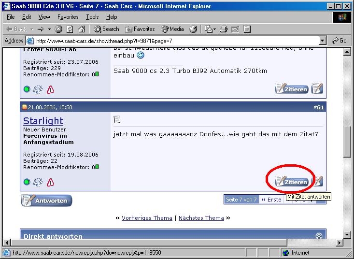The width and height of the screenshot is (354, 259).
Task: Click 'Seite 7 von 7' page indicator
Action: click(241, 200)
